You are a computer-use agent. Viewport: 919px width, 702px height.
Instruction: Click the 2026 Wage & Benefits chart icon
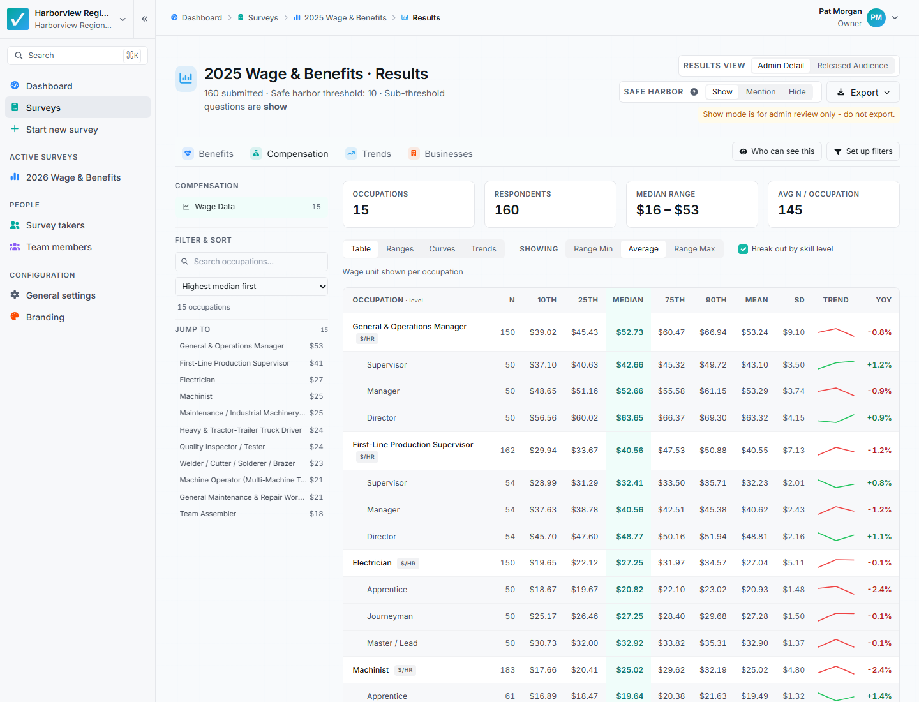15,177
